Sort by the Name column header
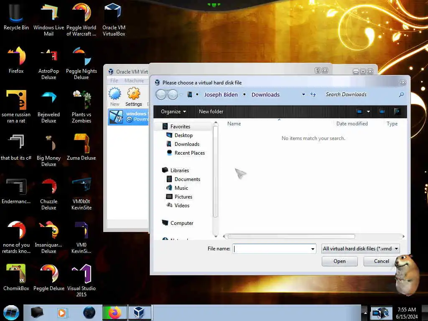Viewport: 428px width, 321px height. (234, 124)
